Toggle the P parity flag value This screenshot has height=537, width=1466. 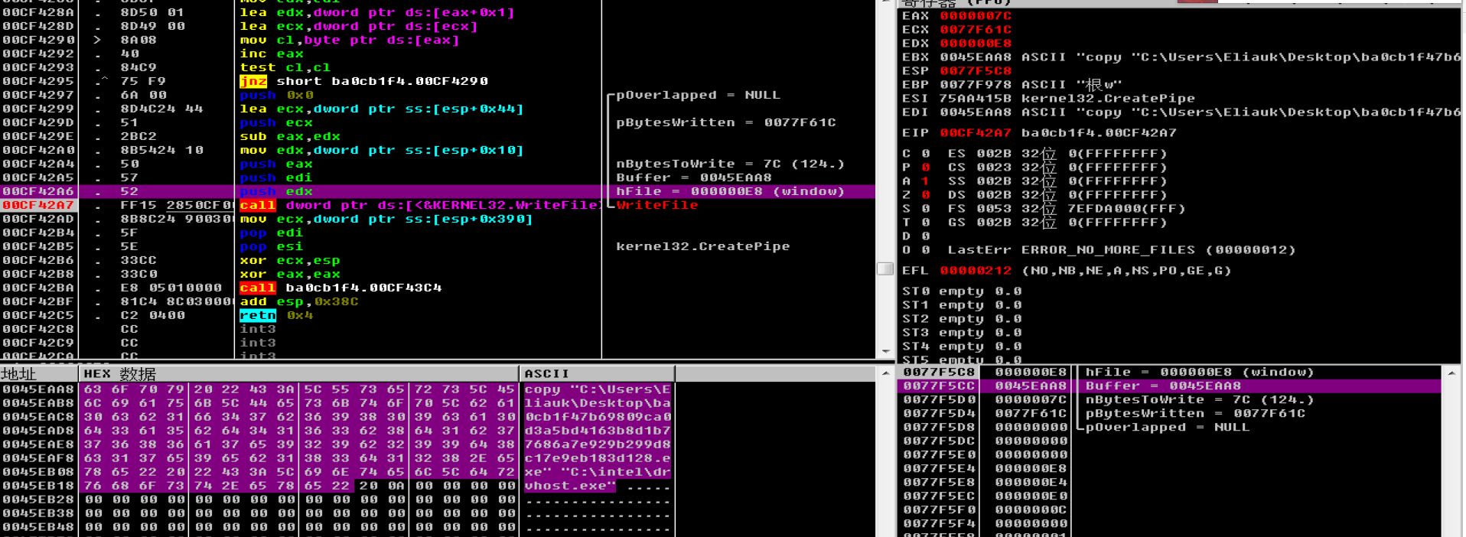click(925, 168)
